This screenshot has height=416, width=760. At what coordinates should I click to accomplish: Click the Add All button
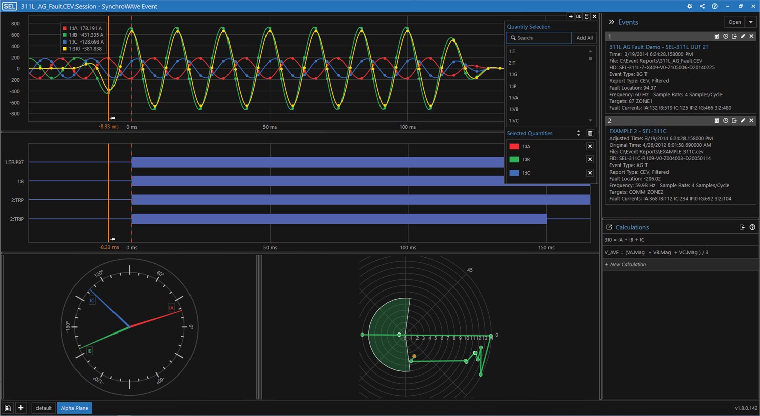tap(584, 38)
